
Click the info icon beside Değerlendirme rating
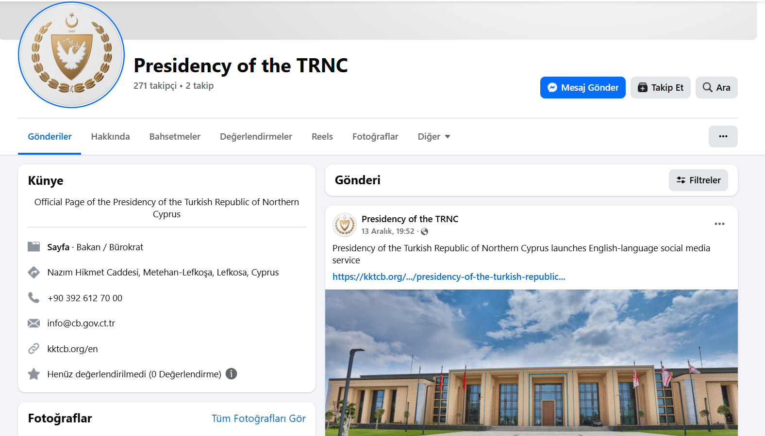[232, 374]
